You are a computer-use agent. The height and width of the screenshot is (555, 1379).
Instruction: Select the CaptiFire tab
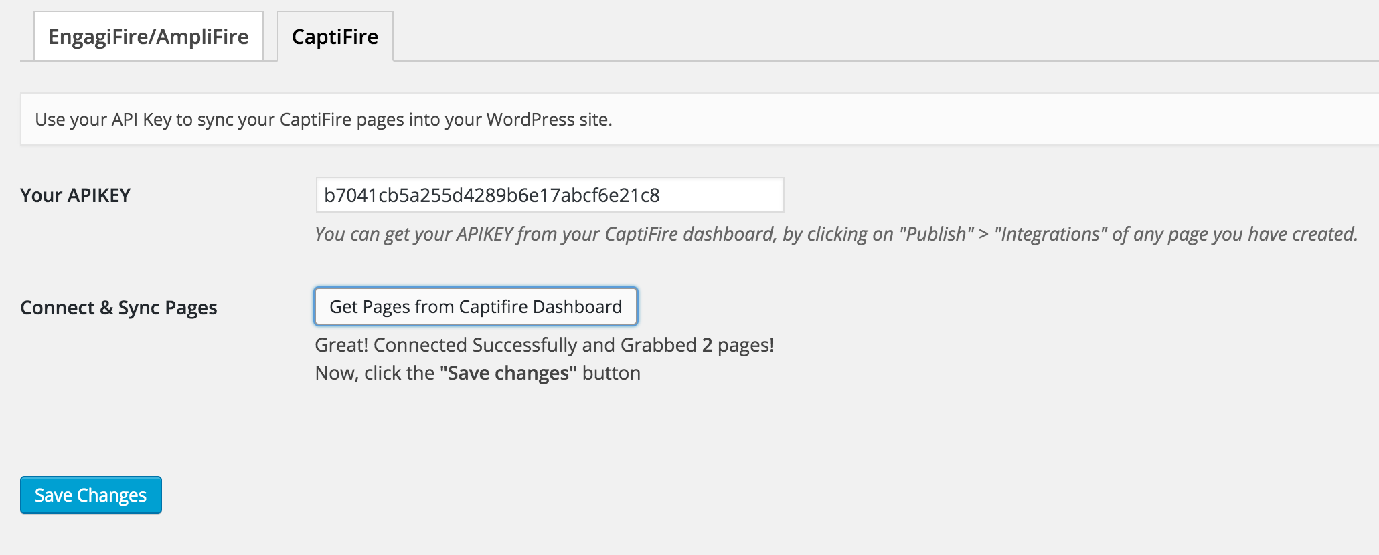click(x=335, y=37)
